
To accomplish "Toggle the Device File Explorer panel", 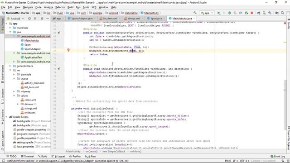I will click(x=288, y=138).
